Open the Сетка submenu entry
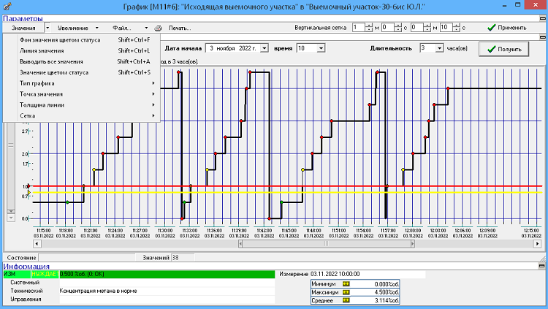548x309 pixels. coord(81,115)
